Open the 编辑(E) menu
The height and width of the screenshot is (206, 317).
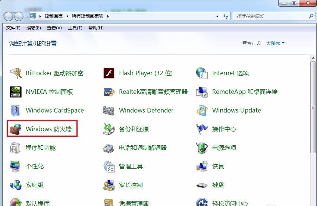34,28
